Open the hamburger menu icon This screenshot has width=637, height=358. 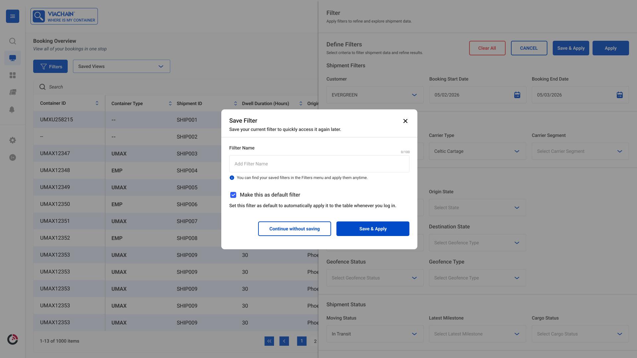(13, 16)
